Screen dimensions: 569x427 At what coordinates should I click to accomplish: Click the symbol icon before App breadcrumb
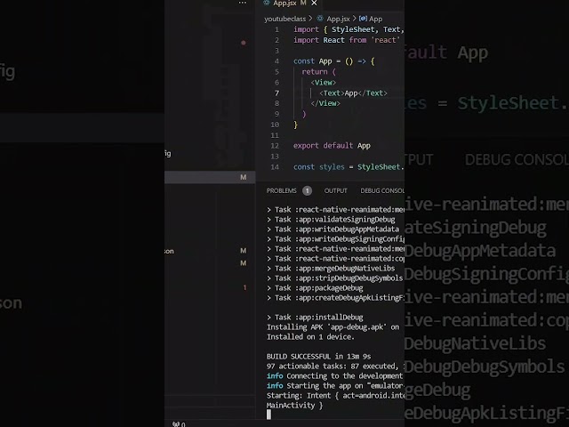point(363,19)
